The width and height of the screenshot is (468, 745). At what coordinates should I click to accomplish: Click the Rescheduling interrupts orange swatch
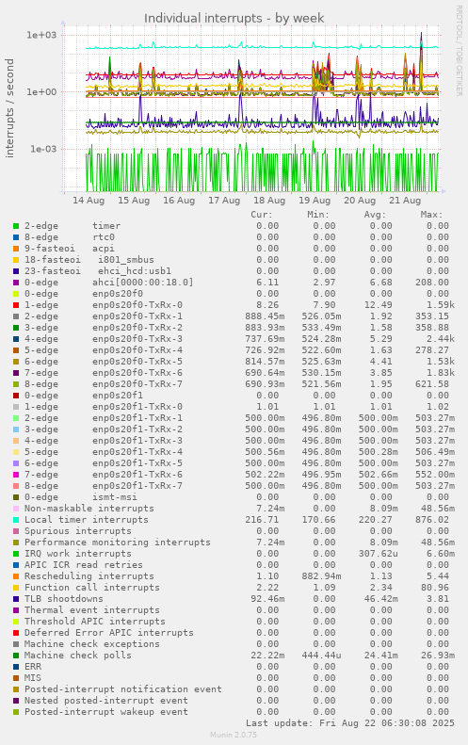click(x=16, y=576)
